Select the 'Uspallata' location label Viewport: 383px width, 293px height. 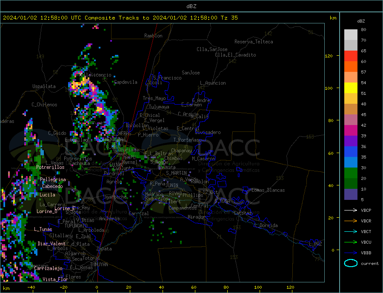(44, 86)
